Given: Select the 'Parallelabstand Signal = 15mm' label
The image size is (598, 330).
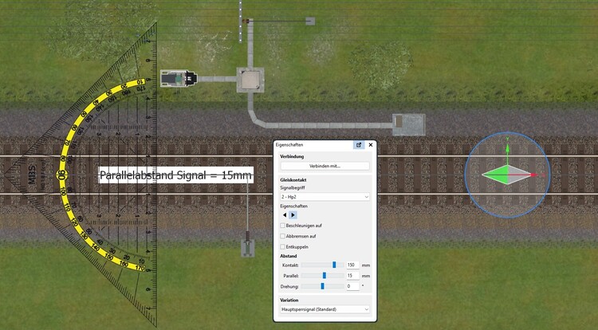Looking at the screenshot, I should 176,175.
